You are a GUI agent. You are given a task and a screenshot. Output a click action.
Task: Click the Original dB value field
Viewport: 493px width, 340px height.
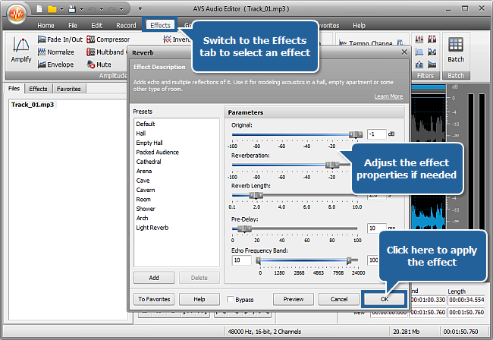pyautogui.click(x=377, y=134)
